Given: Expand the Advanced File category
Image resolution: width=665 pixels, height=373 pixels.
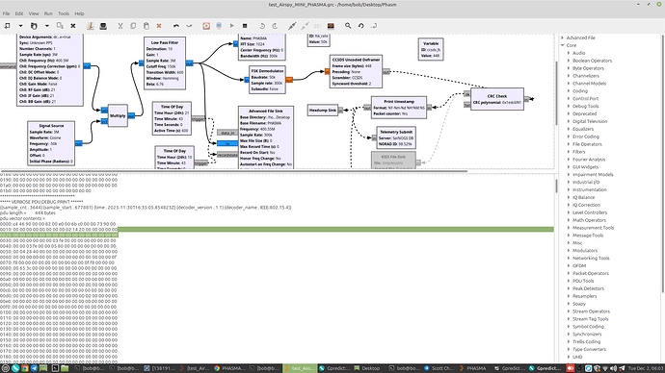Looking at the screenshot, I should tap(563, 37).
